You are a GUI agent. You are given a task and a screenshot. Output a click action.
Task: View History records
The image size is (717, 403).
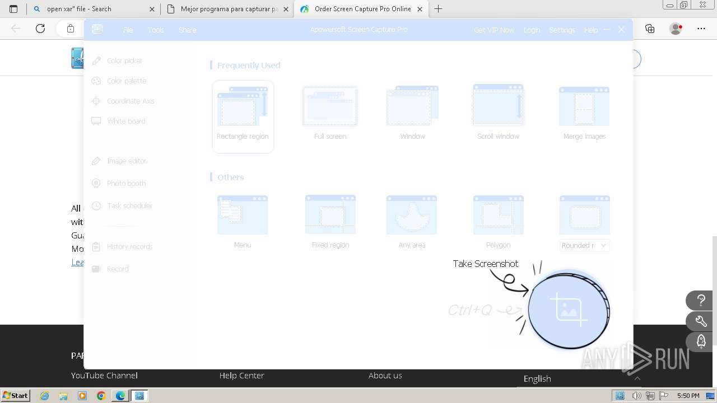tap(122, 246)
